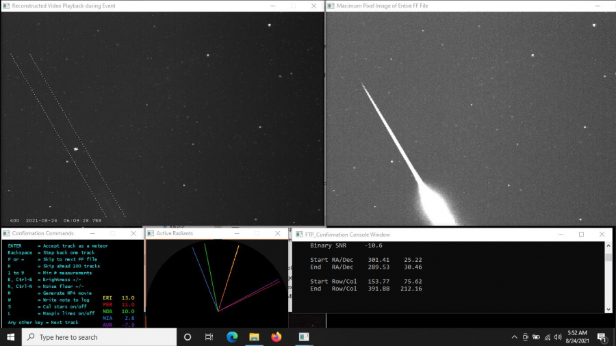
Task: Click the Active Radiants window icon
Action: click(151, 233)
